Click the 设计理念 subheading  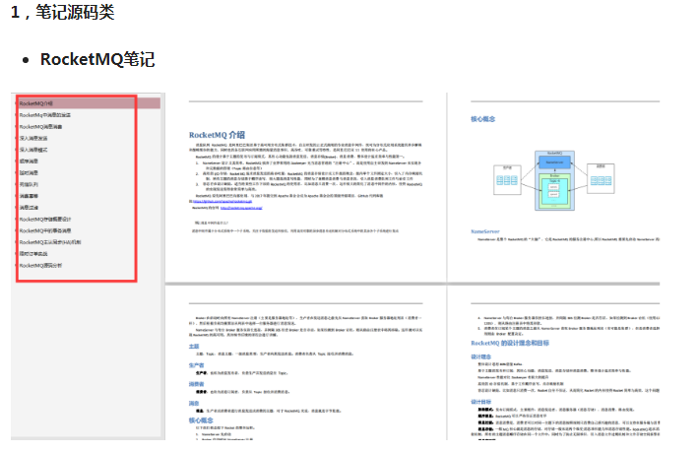(x=480, y=356)
